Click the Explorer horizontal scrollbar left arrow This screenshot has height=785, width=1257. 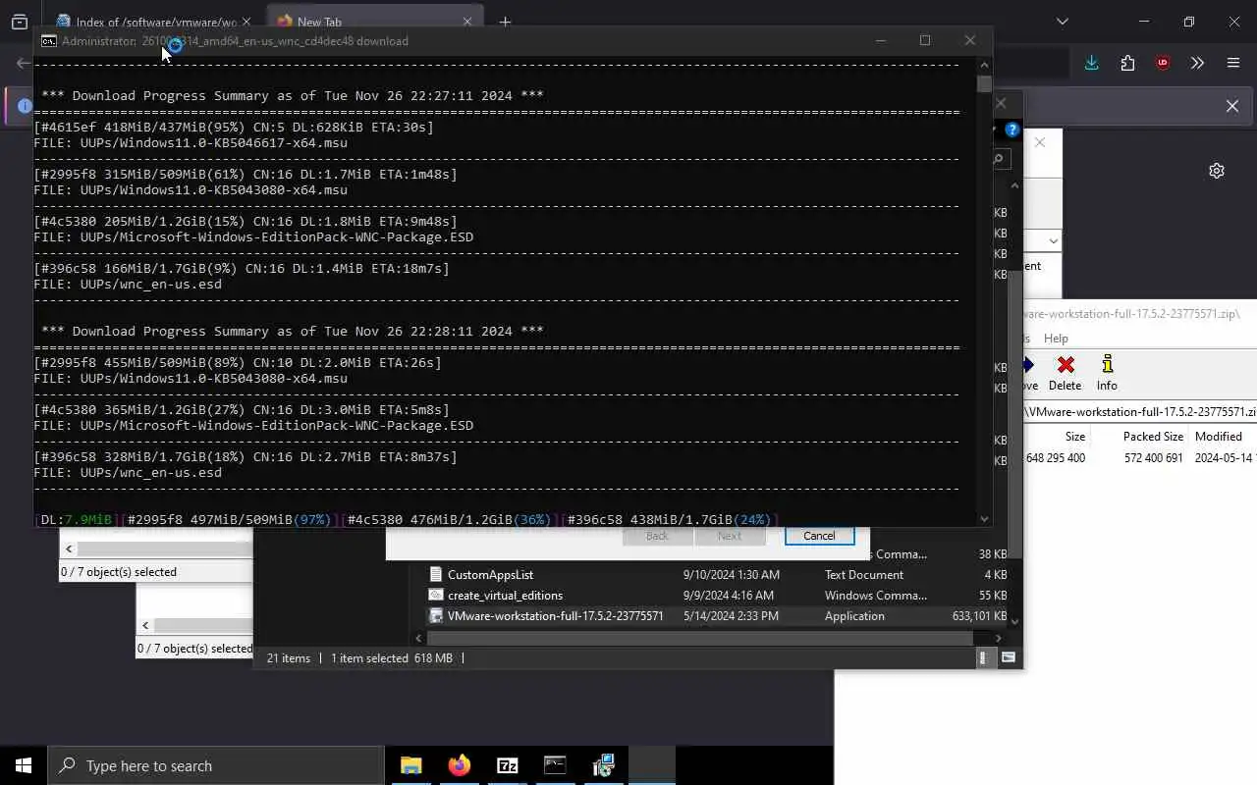419,638
